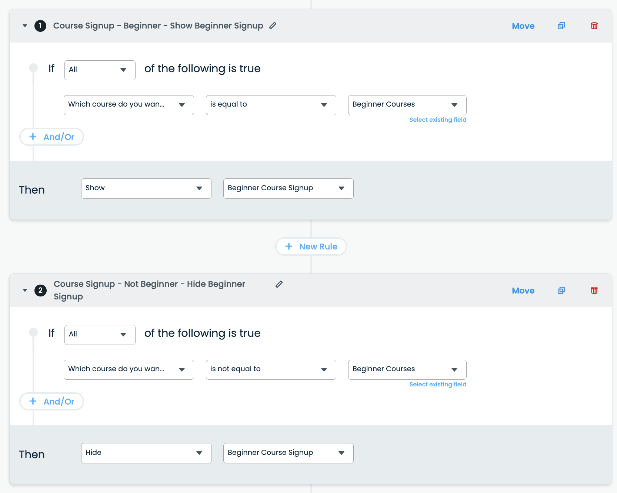Delete rule 2 with trash icon
This screenshot has width=617, height=493.
594,291
